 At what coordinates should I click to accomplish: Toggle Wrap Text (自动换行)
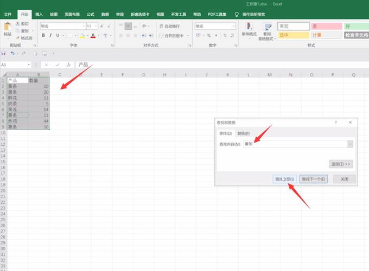point(170,26)
